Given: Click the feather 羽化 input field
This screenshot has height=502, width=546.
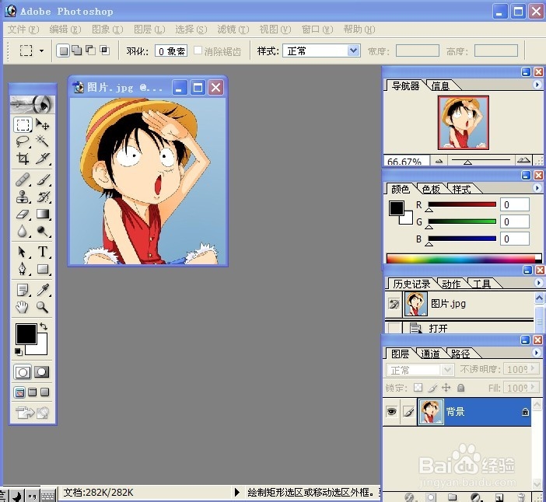Looking at the screenshot, I should 171,51.
